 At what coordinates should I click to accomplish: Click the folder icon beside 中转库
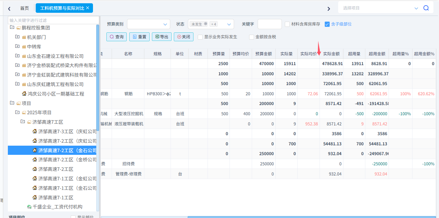point(24,47)
